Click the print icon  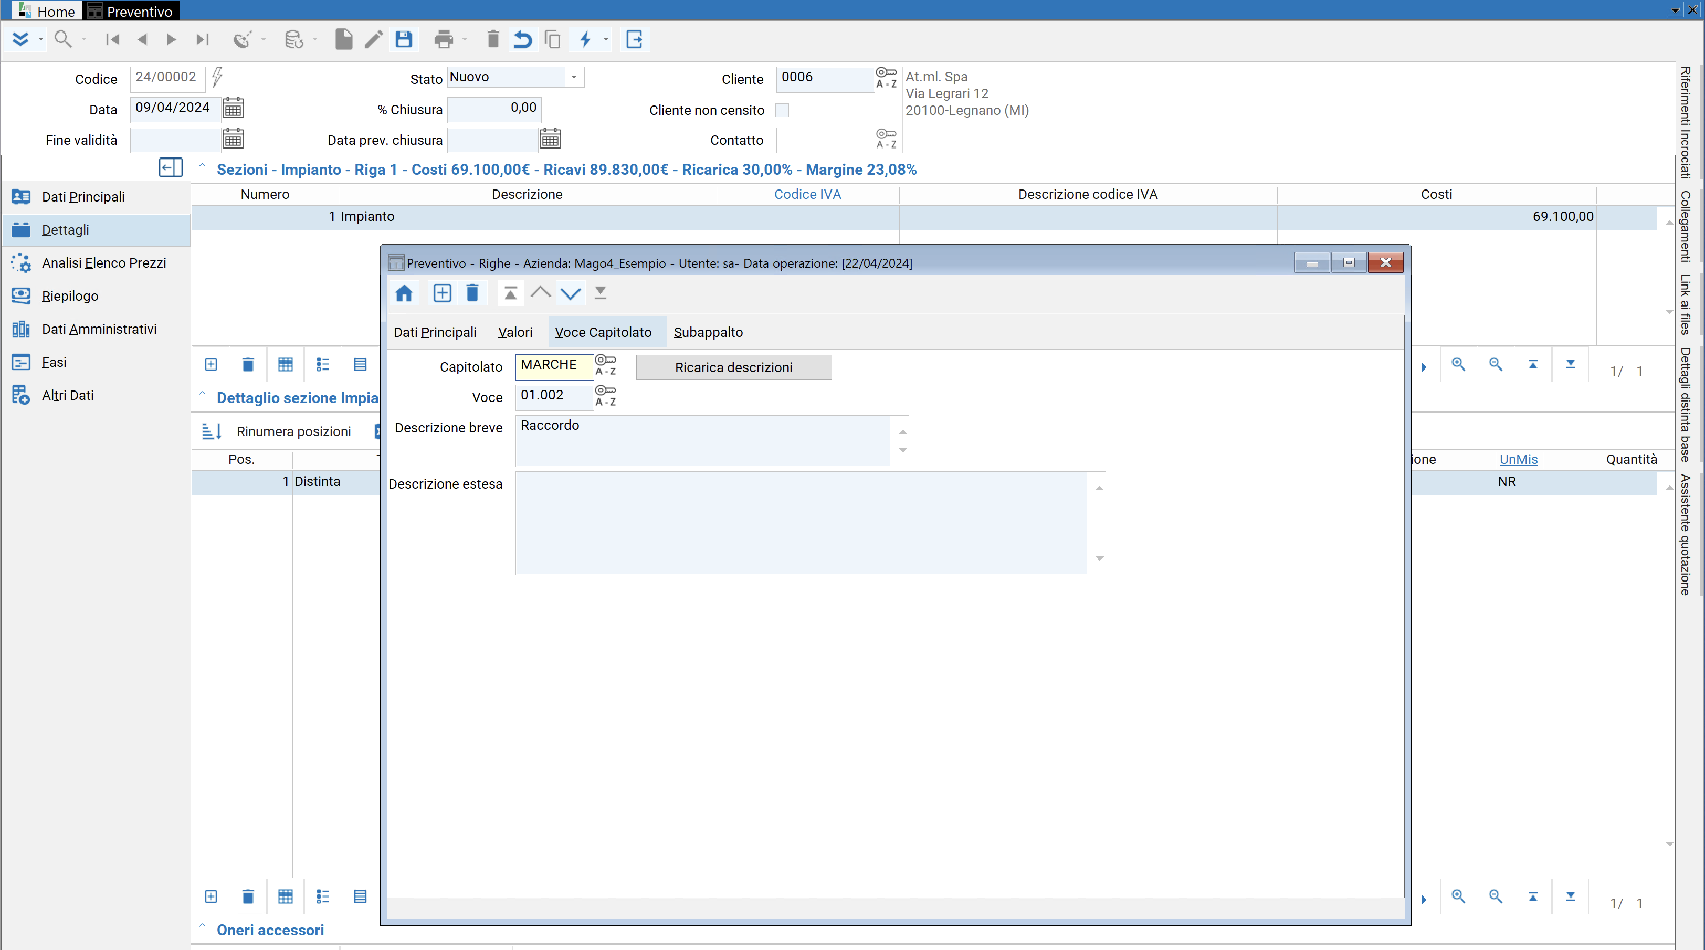pos(444,40)
